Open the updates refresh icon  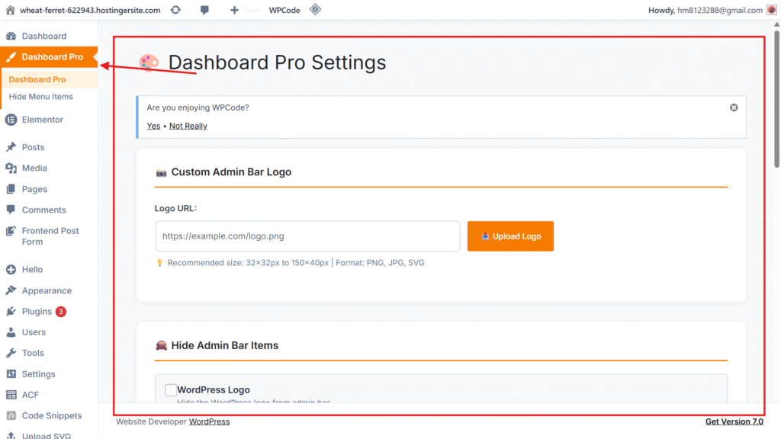tap(175, 10)
